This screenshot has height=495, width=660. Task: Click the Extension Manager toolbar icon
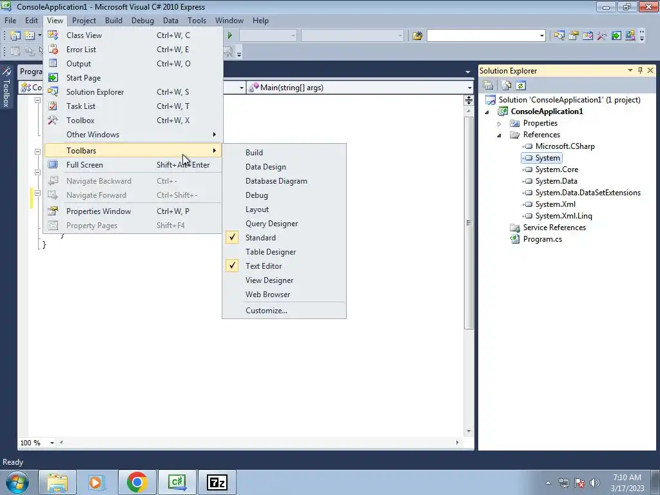click(x=630, y=36)
